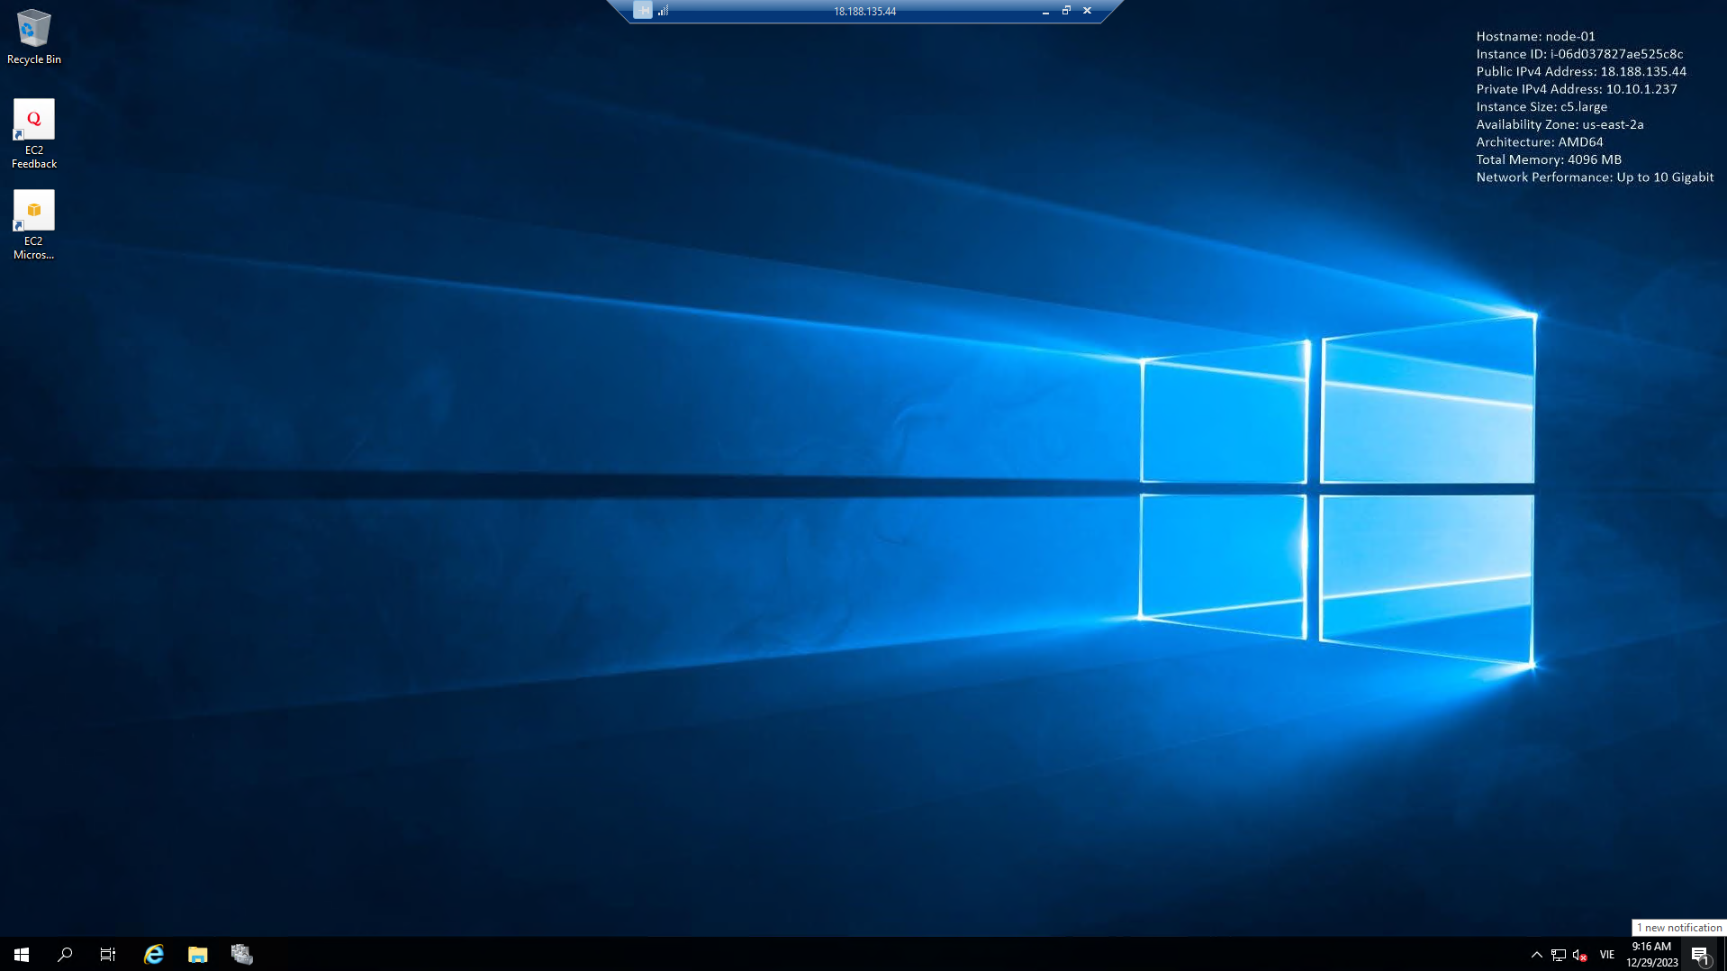Launch Server Manager from the taskbar
The height and width of the screenshot is (971, 1727).
pyautogui.click(x=241, y=954)
